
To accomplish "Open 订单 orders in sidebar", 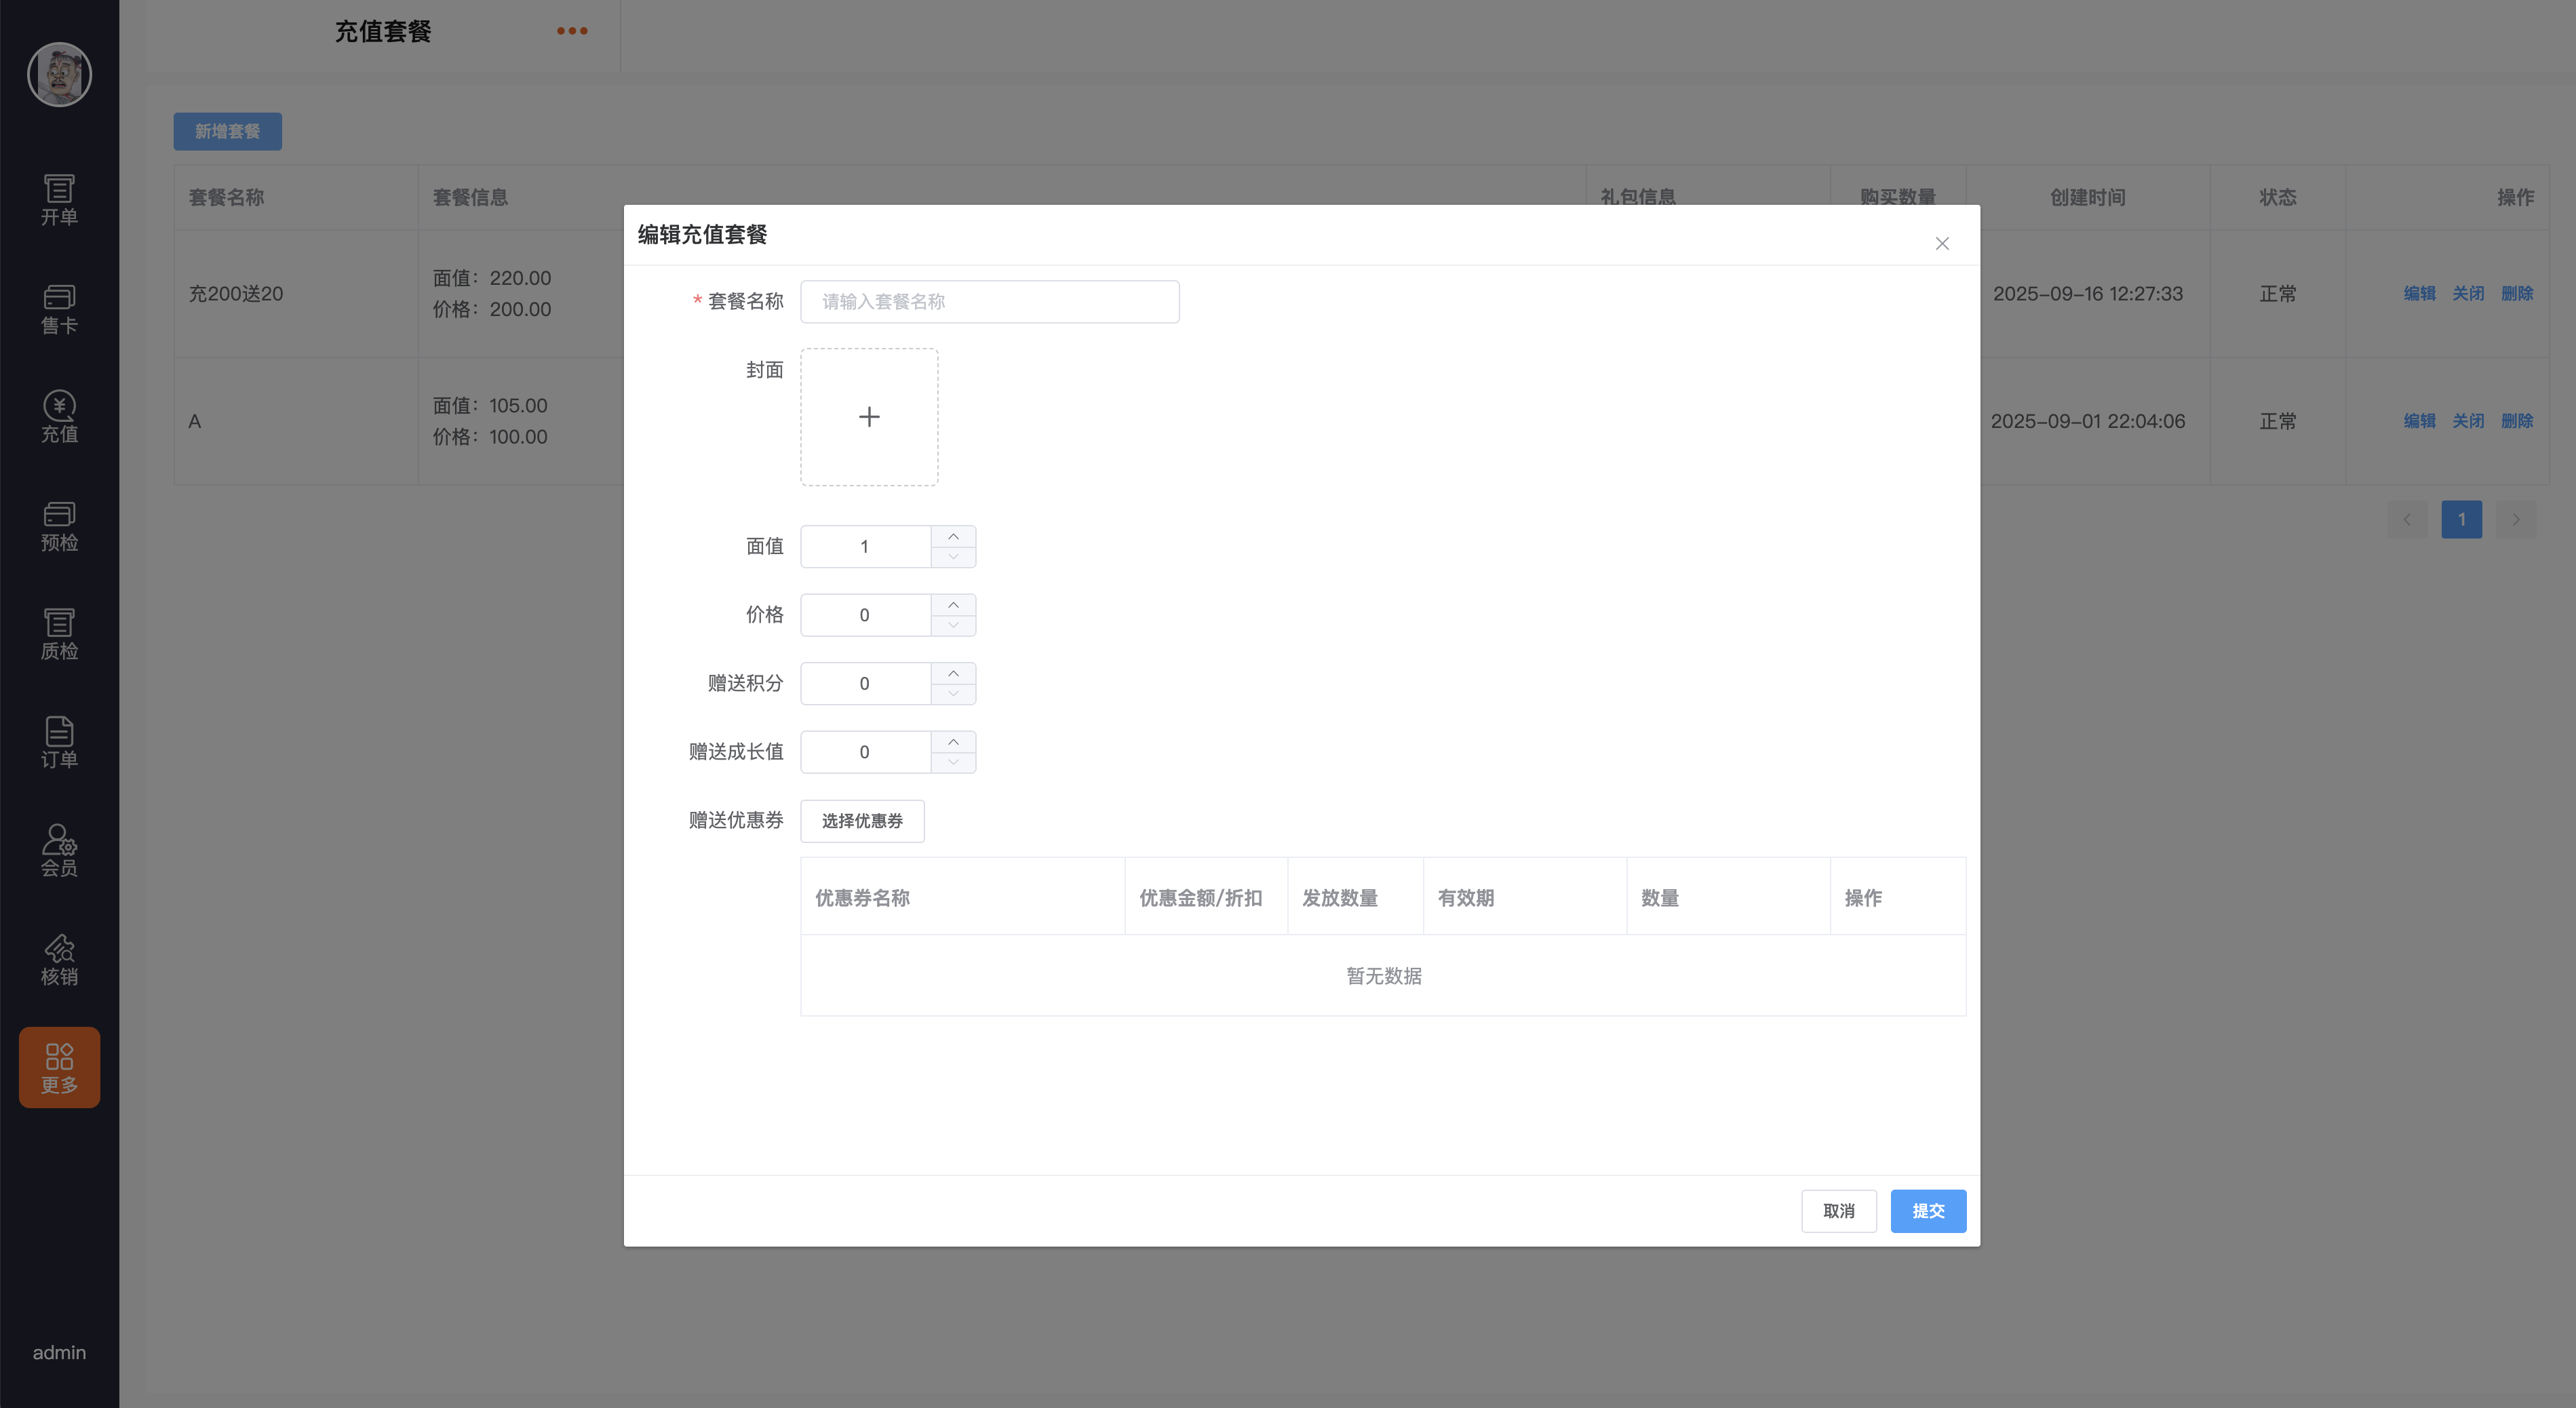I will 59,743.
